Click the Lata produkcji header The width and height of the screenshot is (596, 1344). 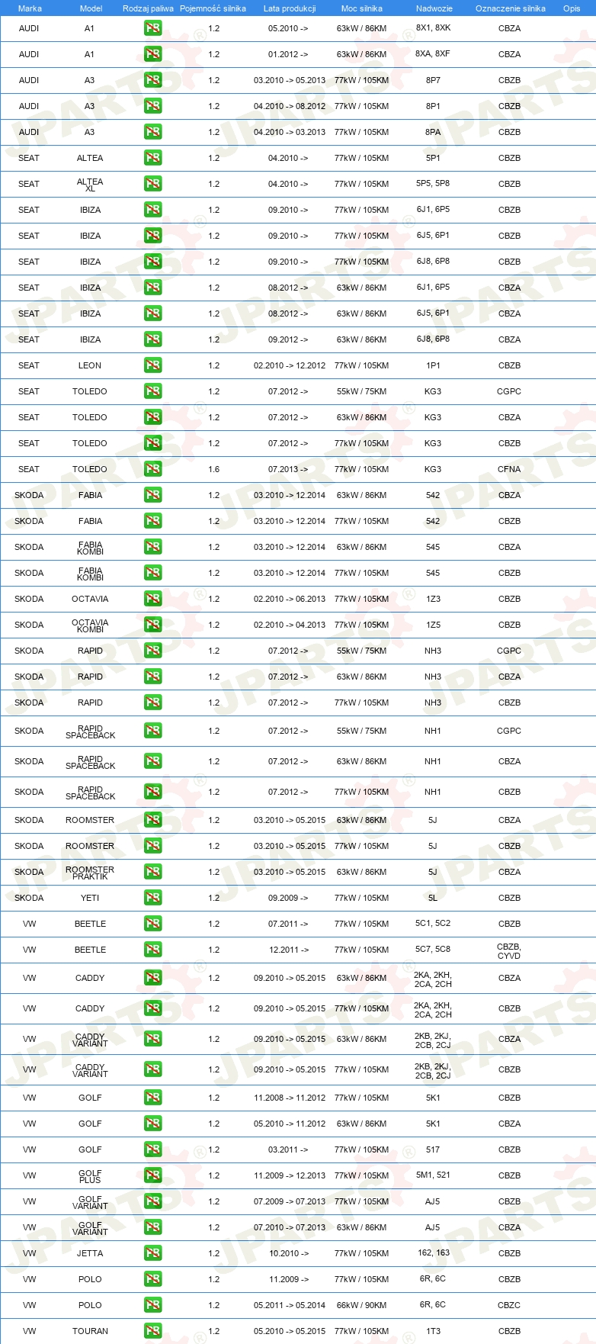coord(290,8)
